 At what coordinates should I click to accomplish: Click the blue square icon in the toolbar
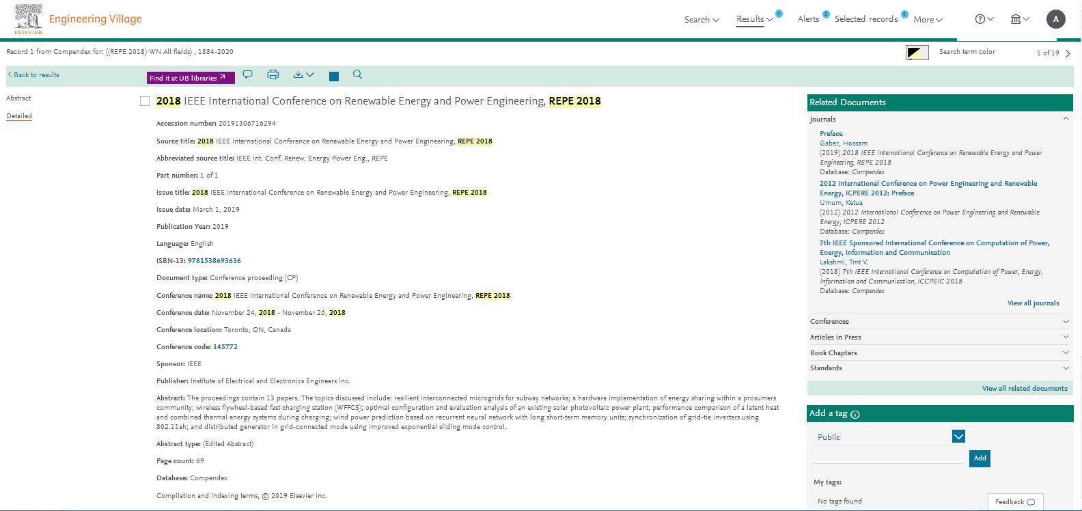(x=334, y=77)
